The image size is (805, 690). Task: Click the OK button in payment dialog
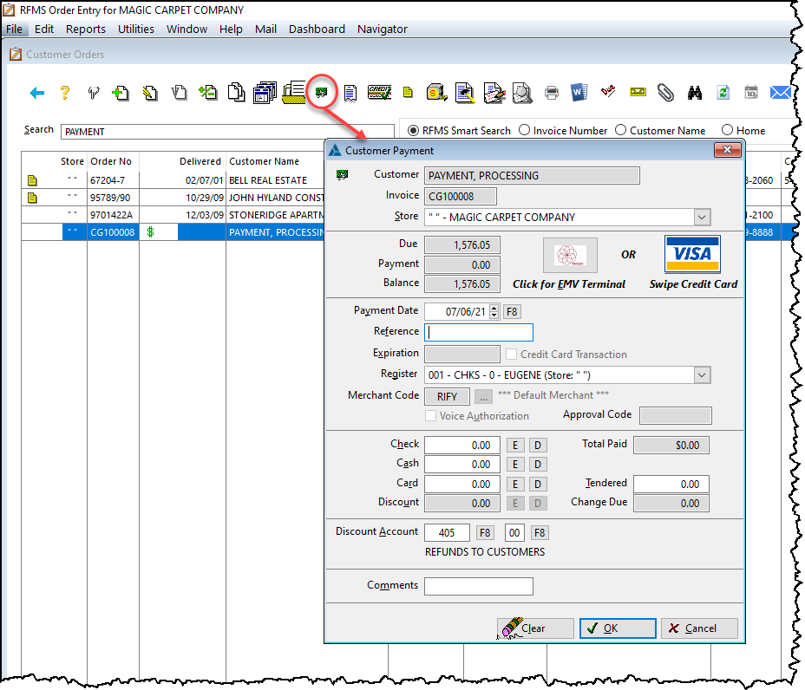click(618, 628)
